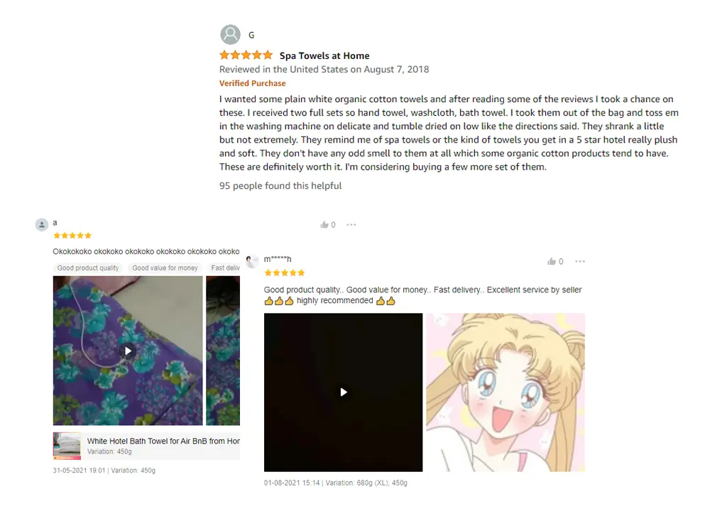
Task: Open the second cropped floral video thumbnail
Action: click(223, 351)
